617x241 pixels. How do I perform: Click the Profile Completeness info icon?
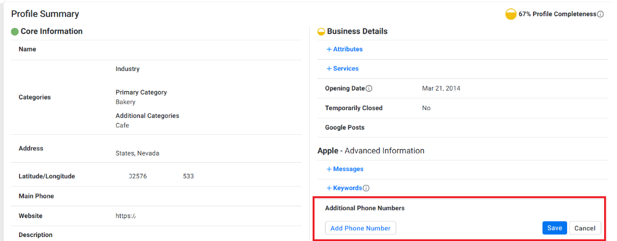click(x=601, y=14)
